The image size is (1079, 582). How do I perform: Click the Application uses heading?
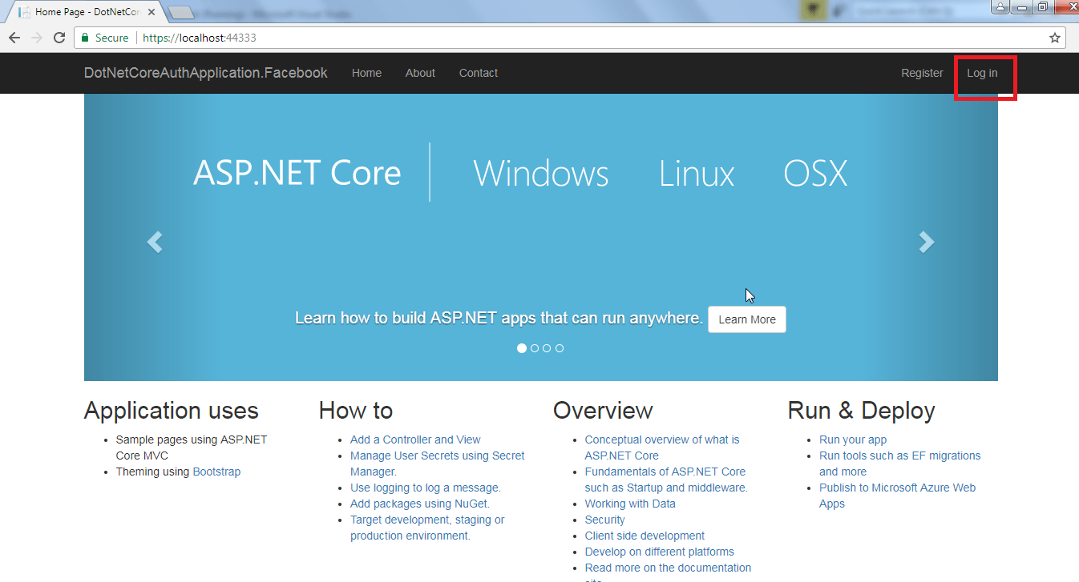[172, 411]
